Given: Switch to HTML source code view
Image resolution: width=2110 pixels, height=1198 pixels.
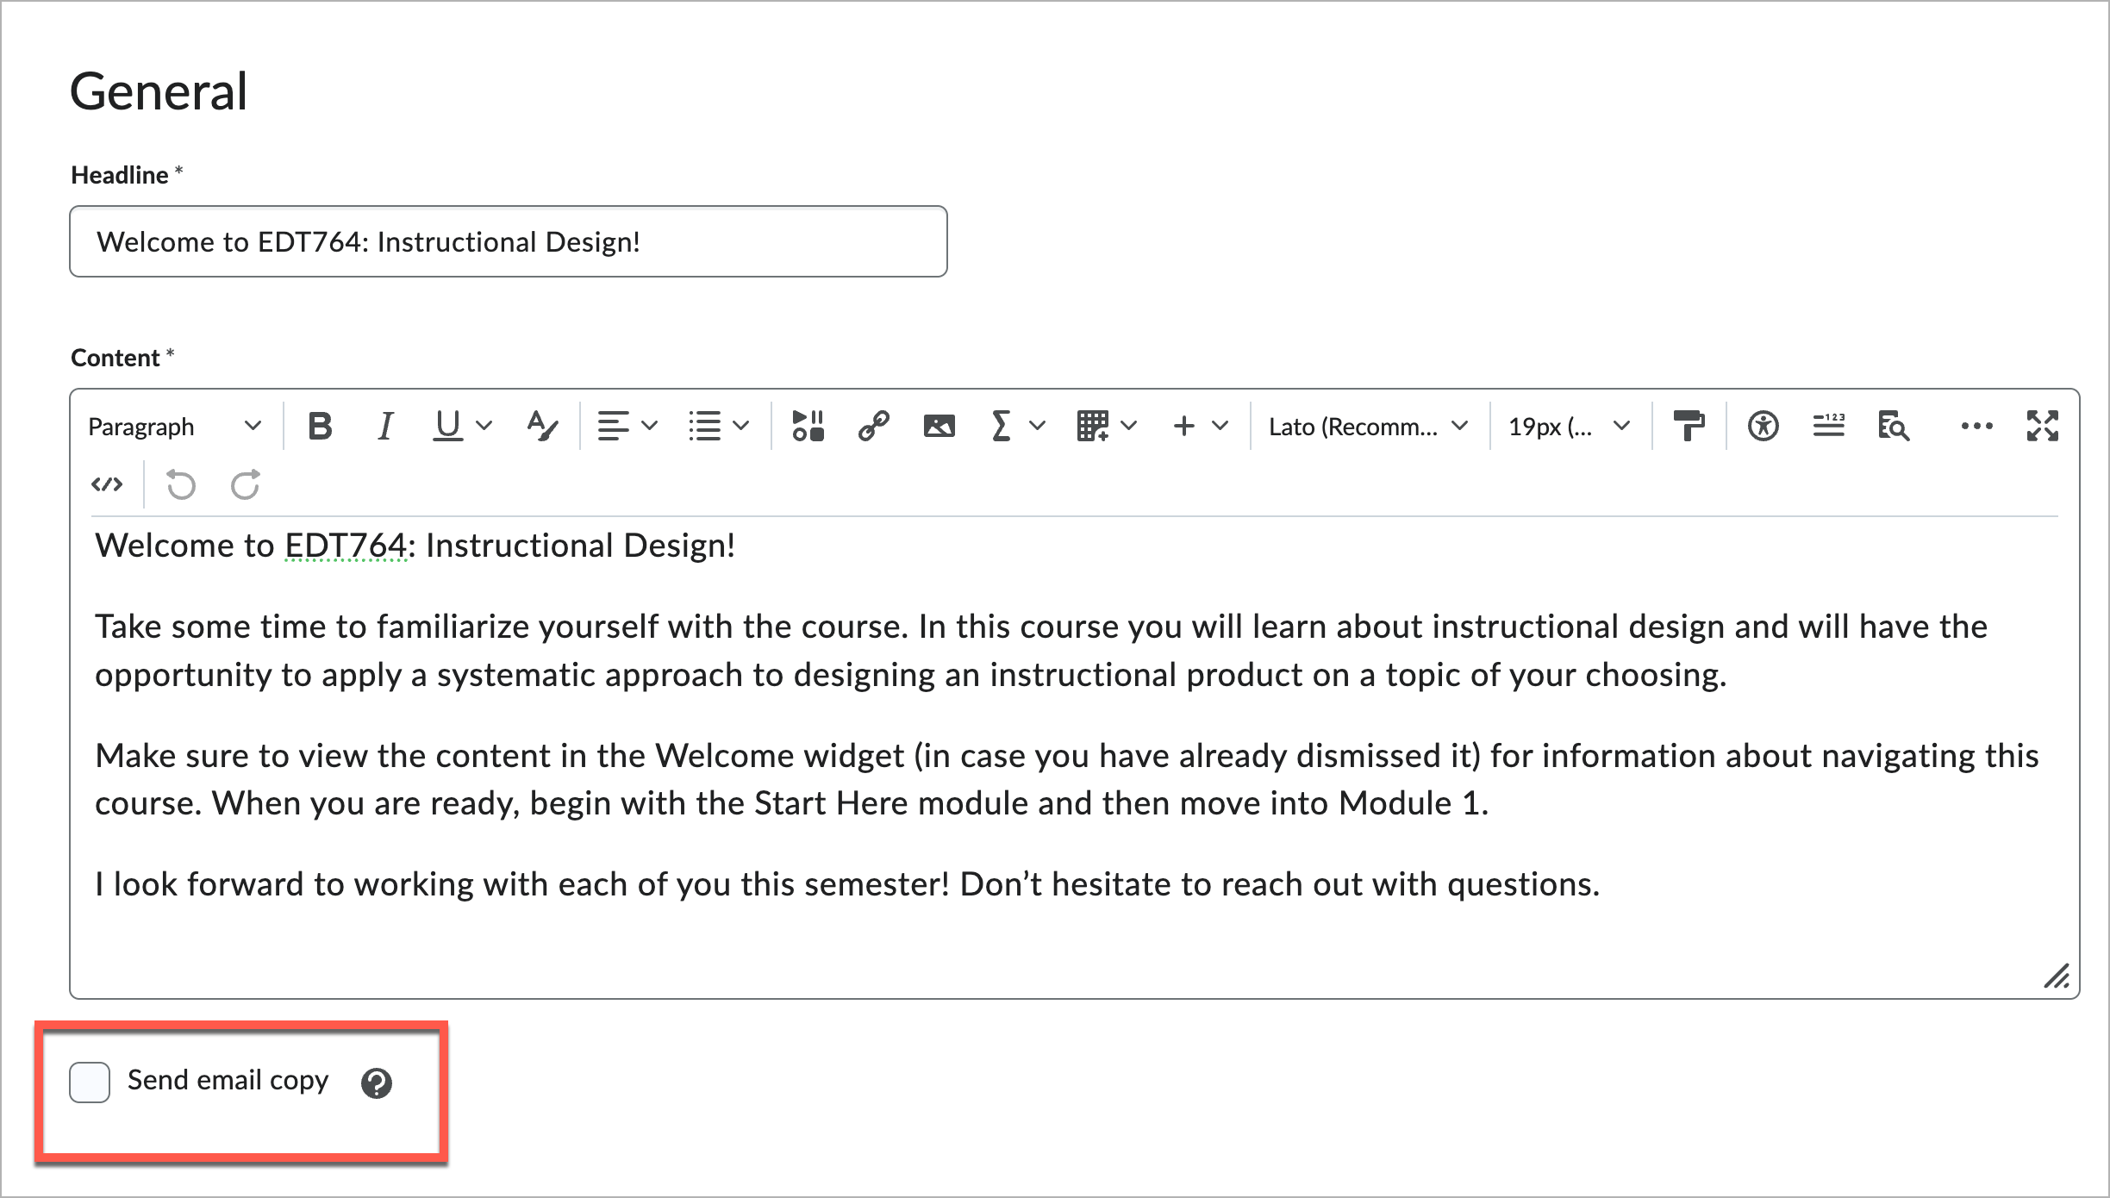Looking at the screenshot, I should coord(107,484).
